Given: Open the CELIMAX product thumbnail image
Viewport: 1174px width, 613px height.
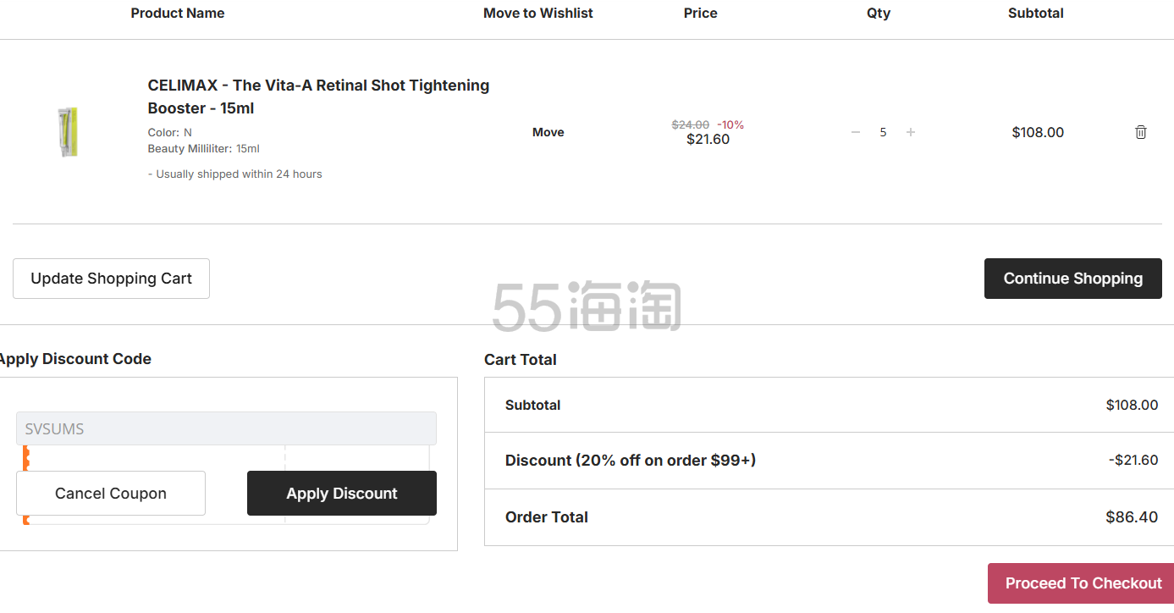Looking at the screenshot, I should 68,131.
